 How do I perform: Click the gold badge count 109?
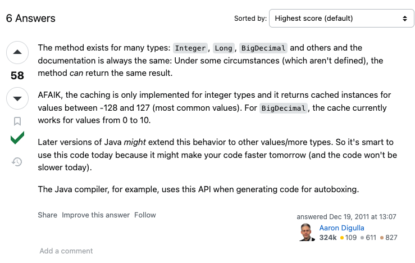click(348, 238)
